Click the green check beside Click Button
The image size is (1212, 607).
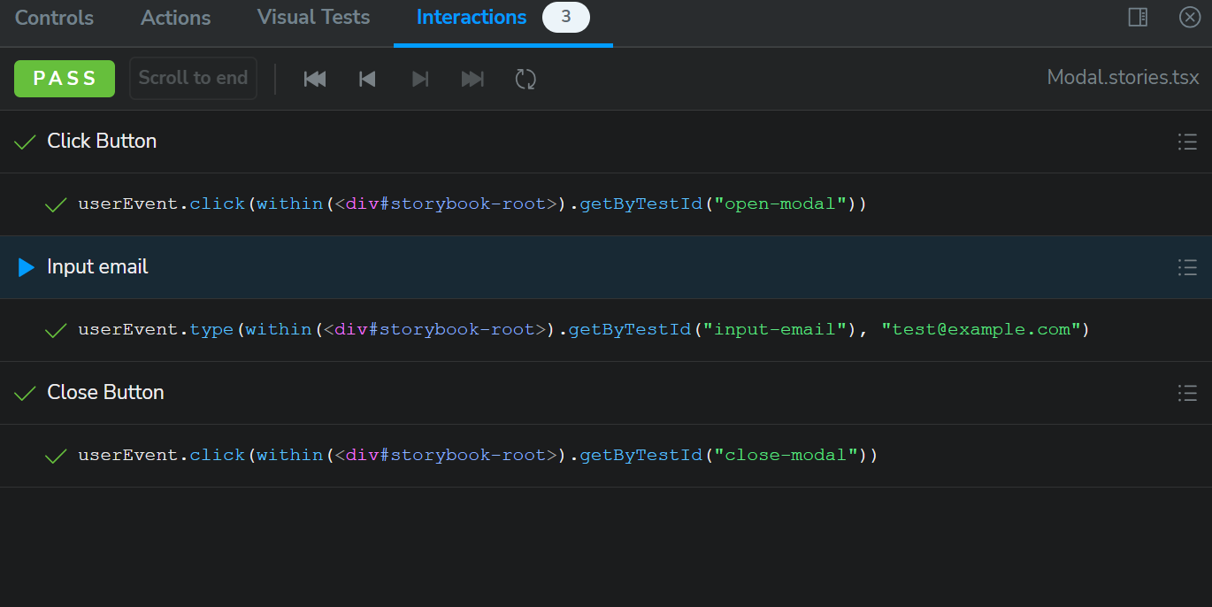point(26,142)
